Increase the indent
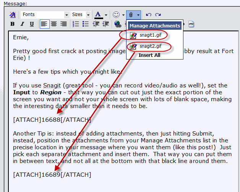Viewport: 240px width, 192px height. 105,24
